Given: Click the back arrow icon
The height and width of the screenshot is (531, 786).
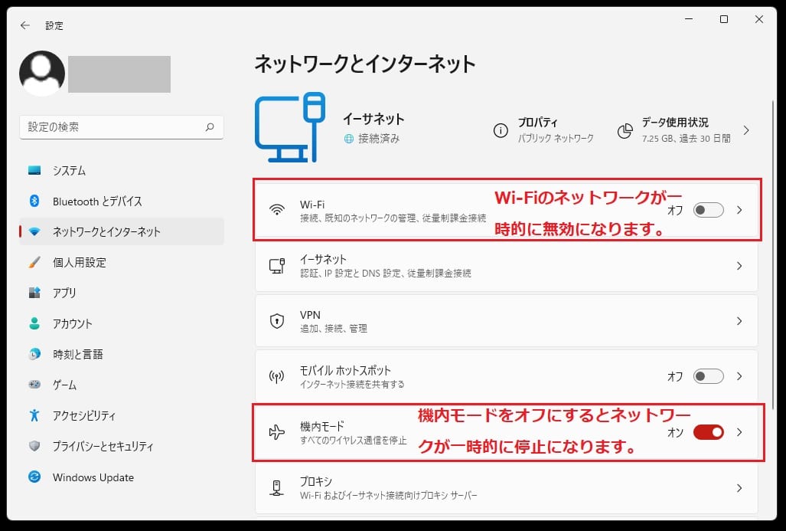Looking at the screenshot, I should pyautogui.click(x=25, y=25).
